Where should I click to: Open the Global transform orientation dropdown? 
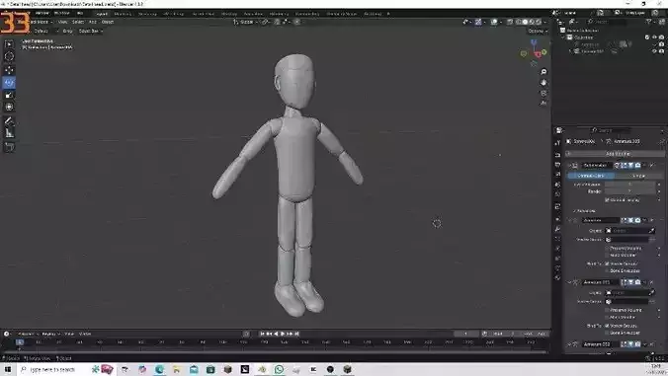[x=246, y=22]
